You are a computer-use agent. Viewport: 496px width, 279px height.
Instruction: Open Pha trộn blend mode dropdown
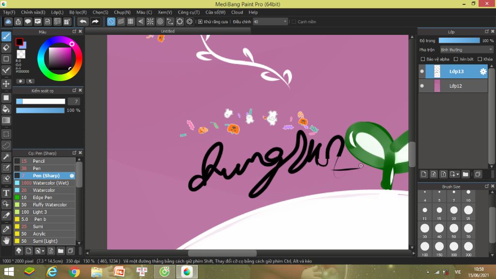pos(466,50)
